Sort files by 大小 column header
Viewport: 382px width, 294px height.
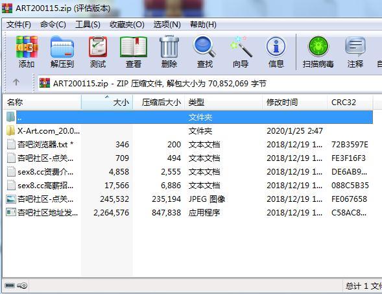pos(107,102)
